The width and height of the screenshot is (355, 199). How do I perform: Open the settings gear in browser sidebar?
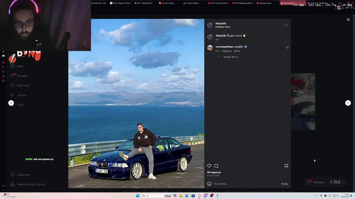[3, 81]
